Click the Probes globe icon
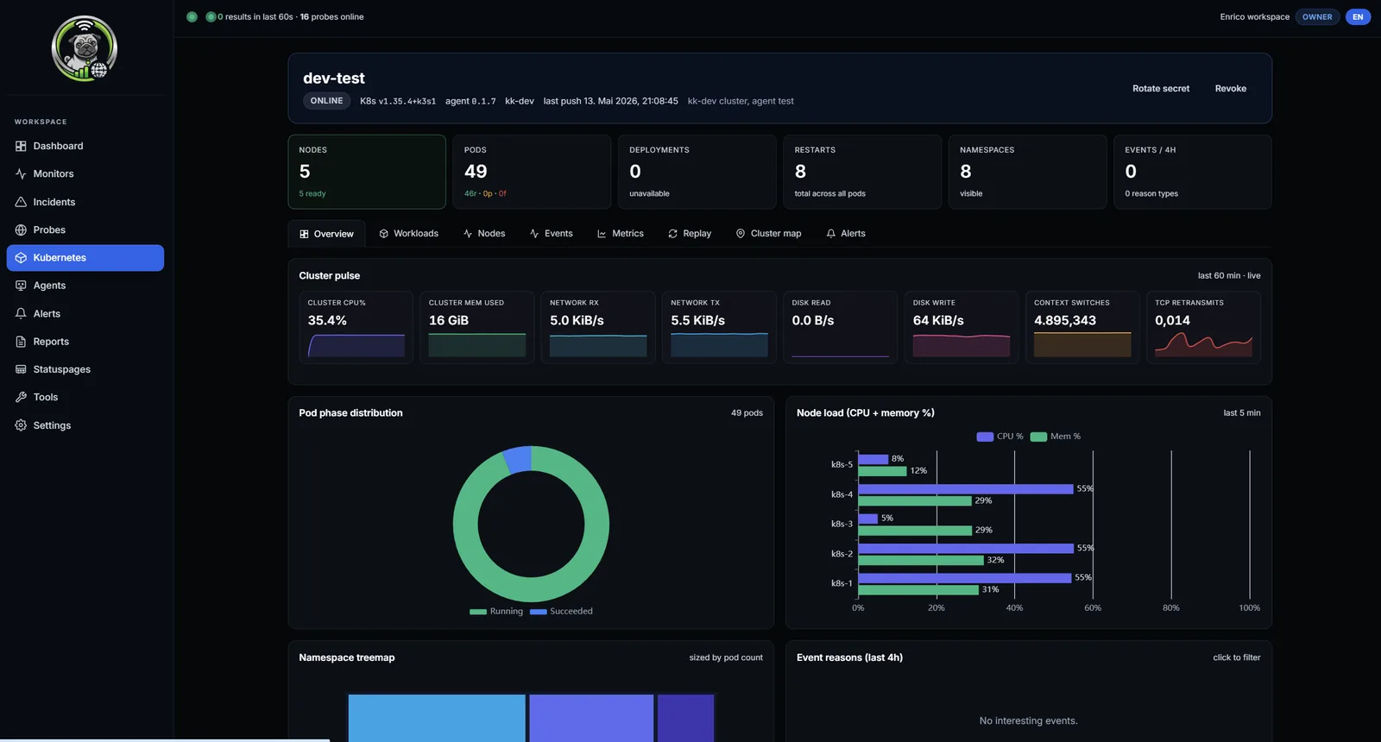The height and width of the screenshot is (742, 1381). point(21,230)
